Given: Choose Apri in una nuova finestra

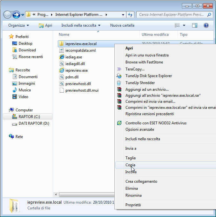Looking at the screenshot, I should 147,55.
